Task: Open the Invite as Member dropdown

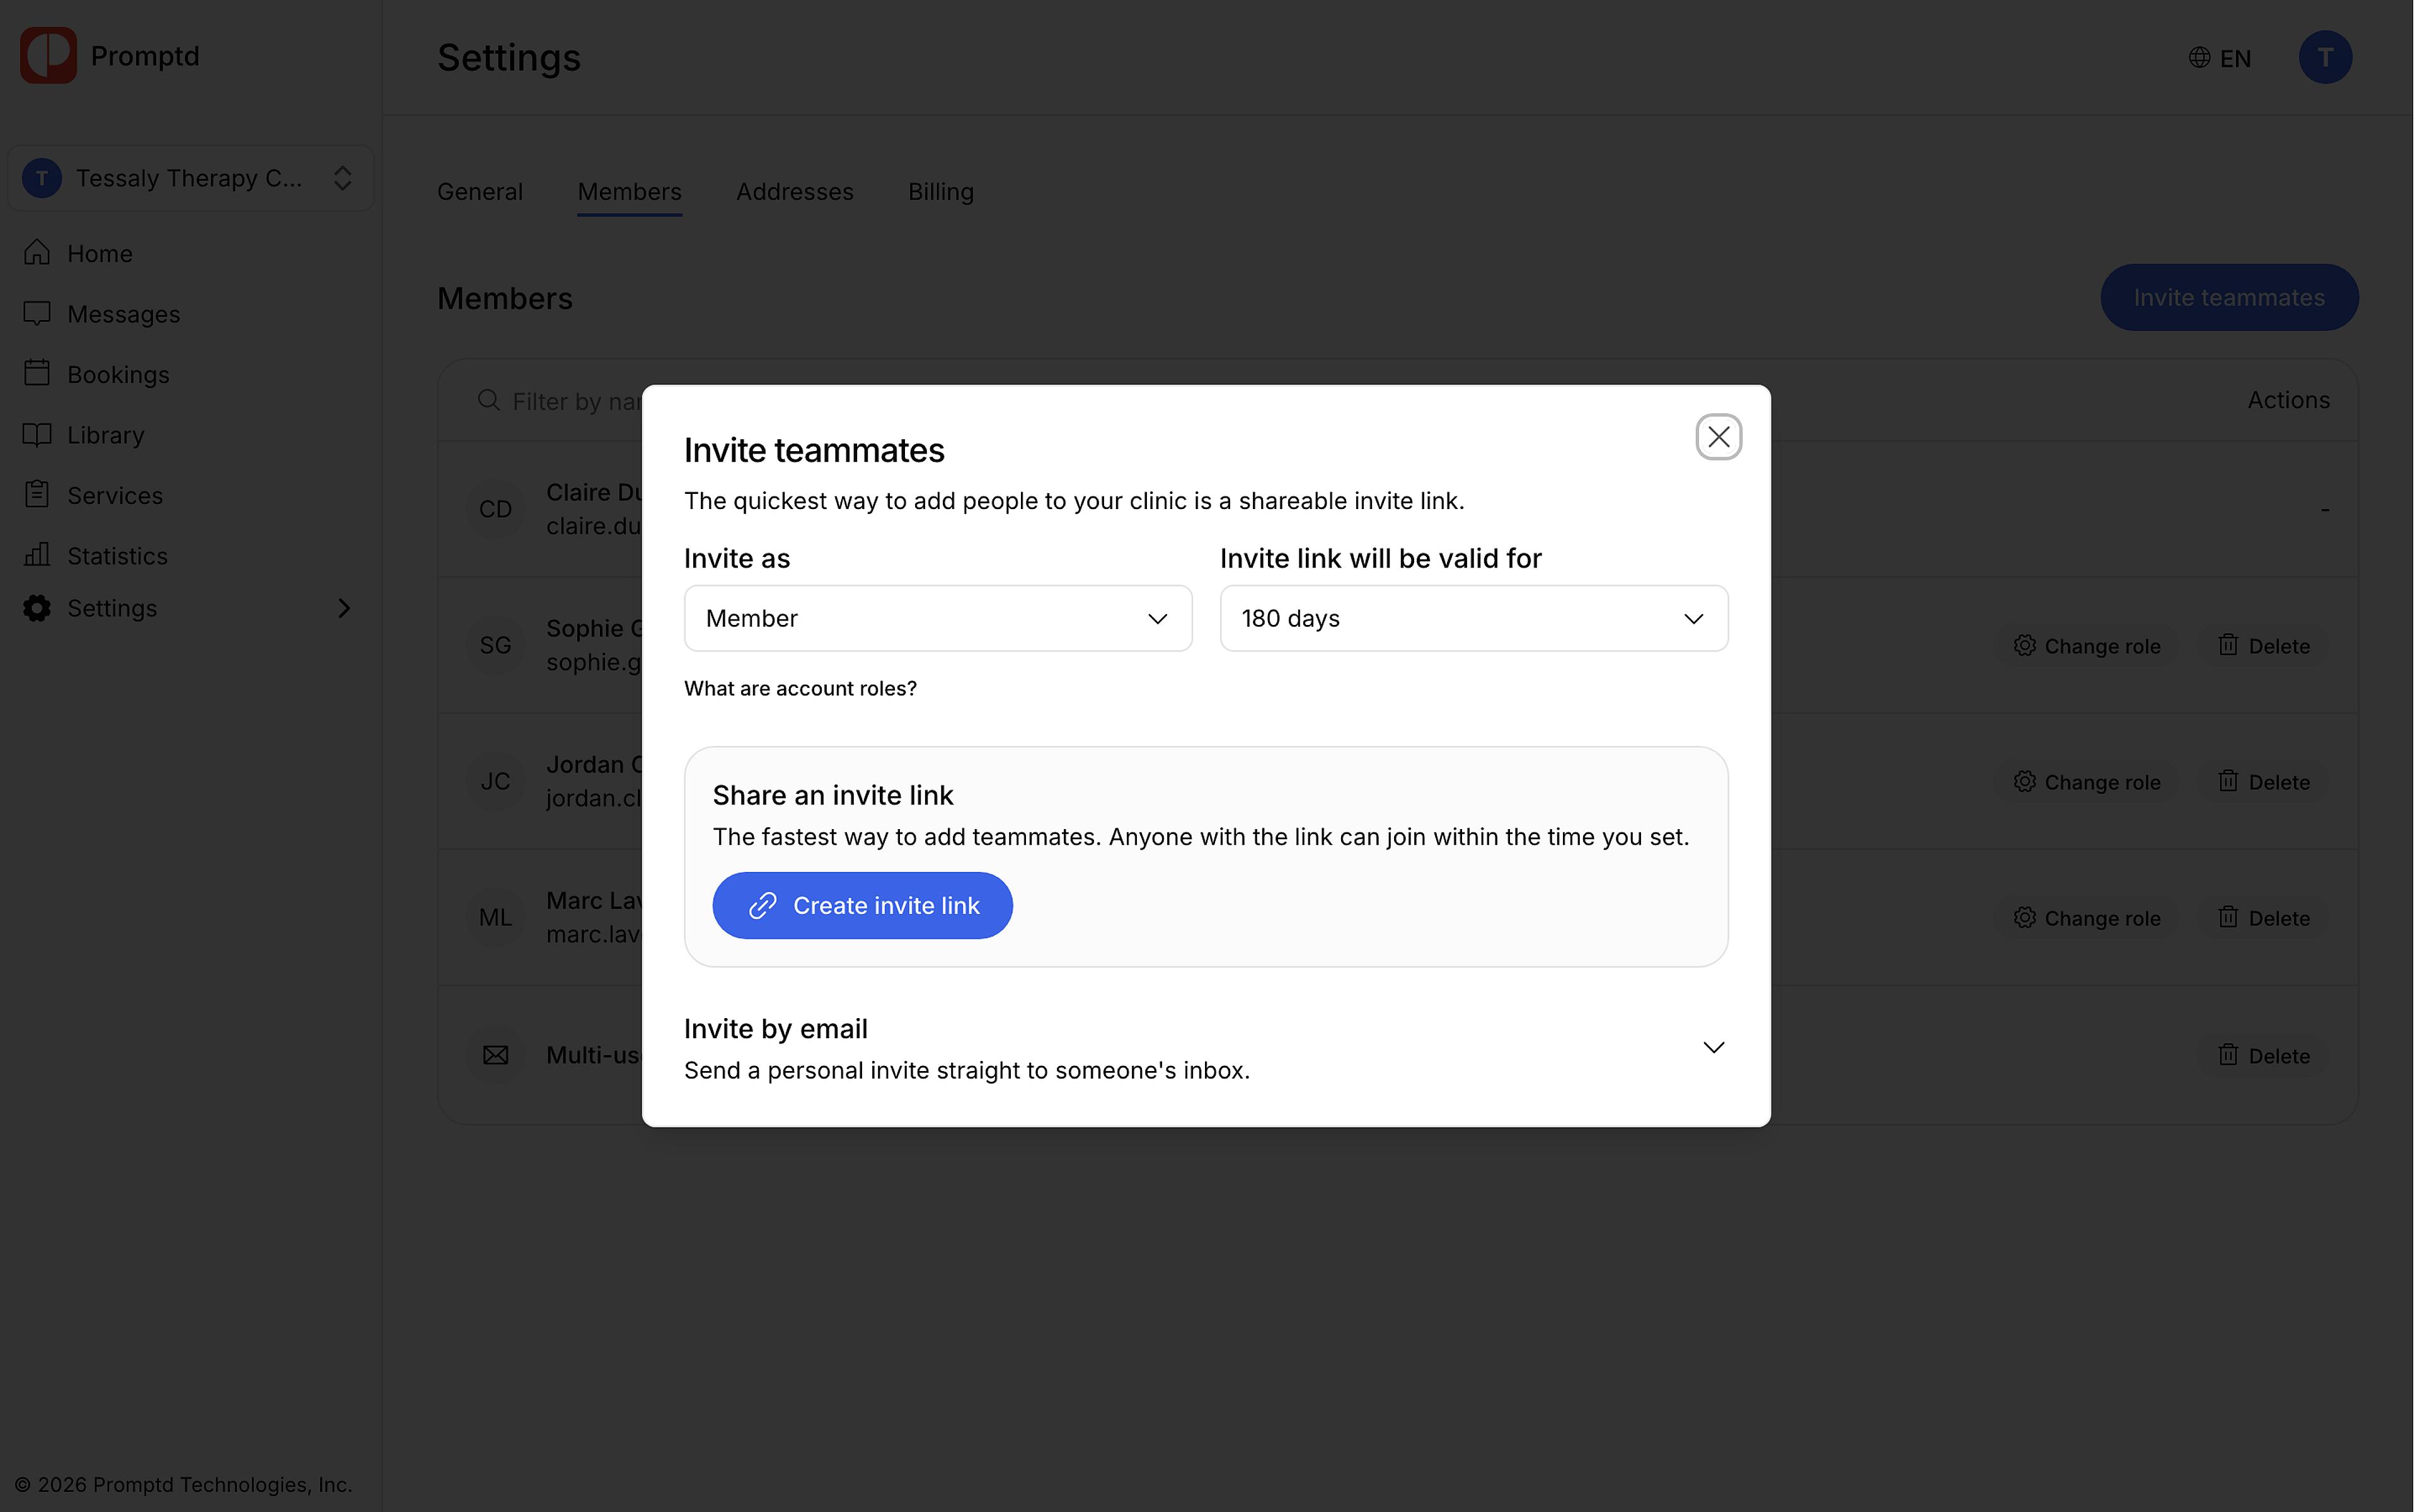Action: 938,619
